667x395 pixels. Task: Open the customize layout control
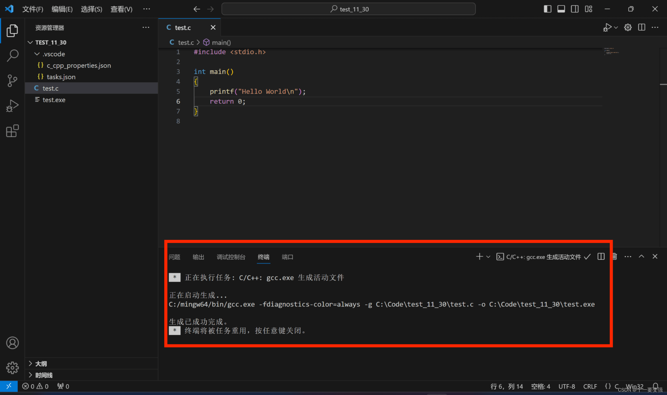pyautogui.click(x=589, y=9)
